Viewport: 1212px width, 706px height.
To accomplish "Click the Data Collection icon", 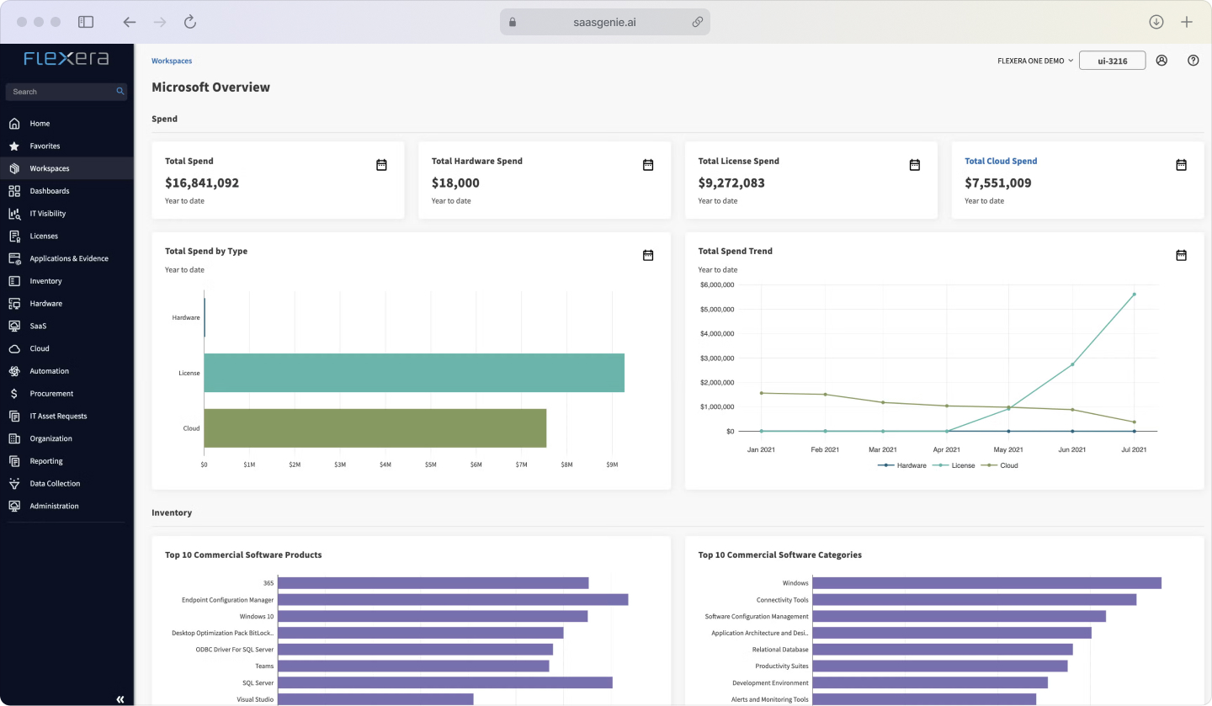I will tap(14, 484).
